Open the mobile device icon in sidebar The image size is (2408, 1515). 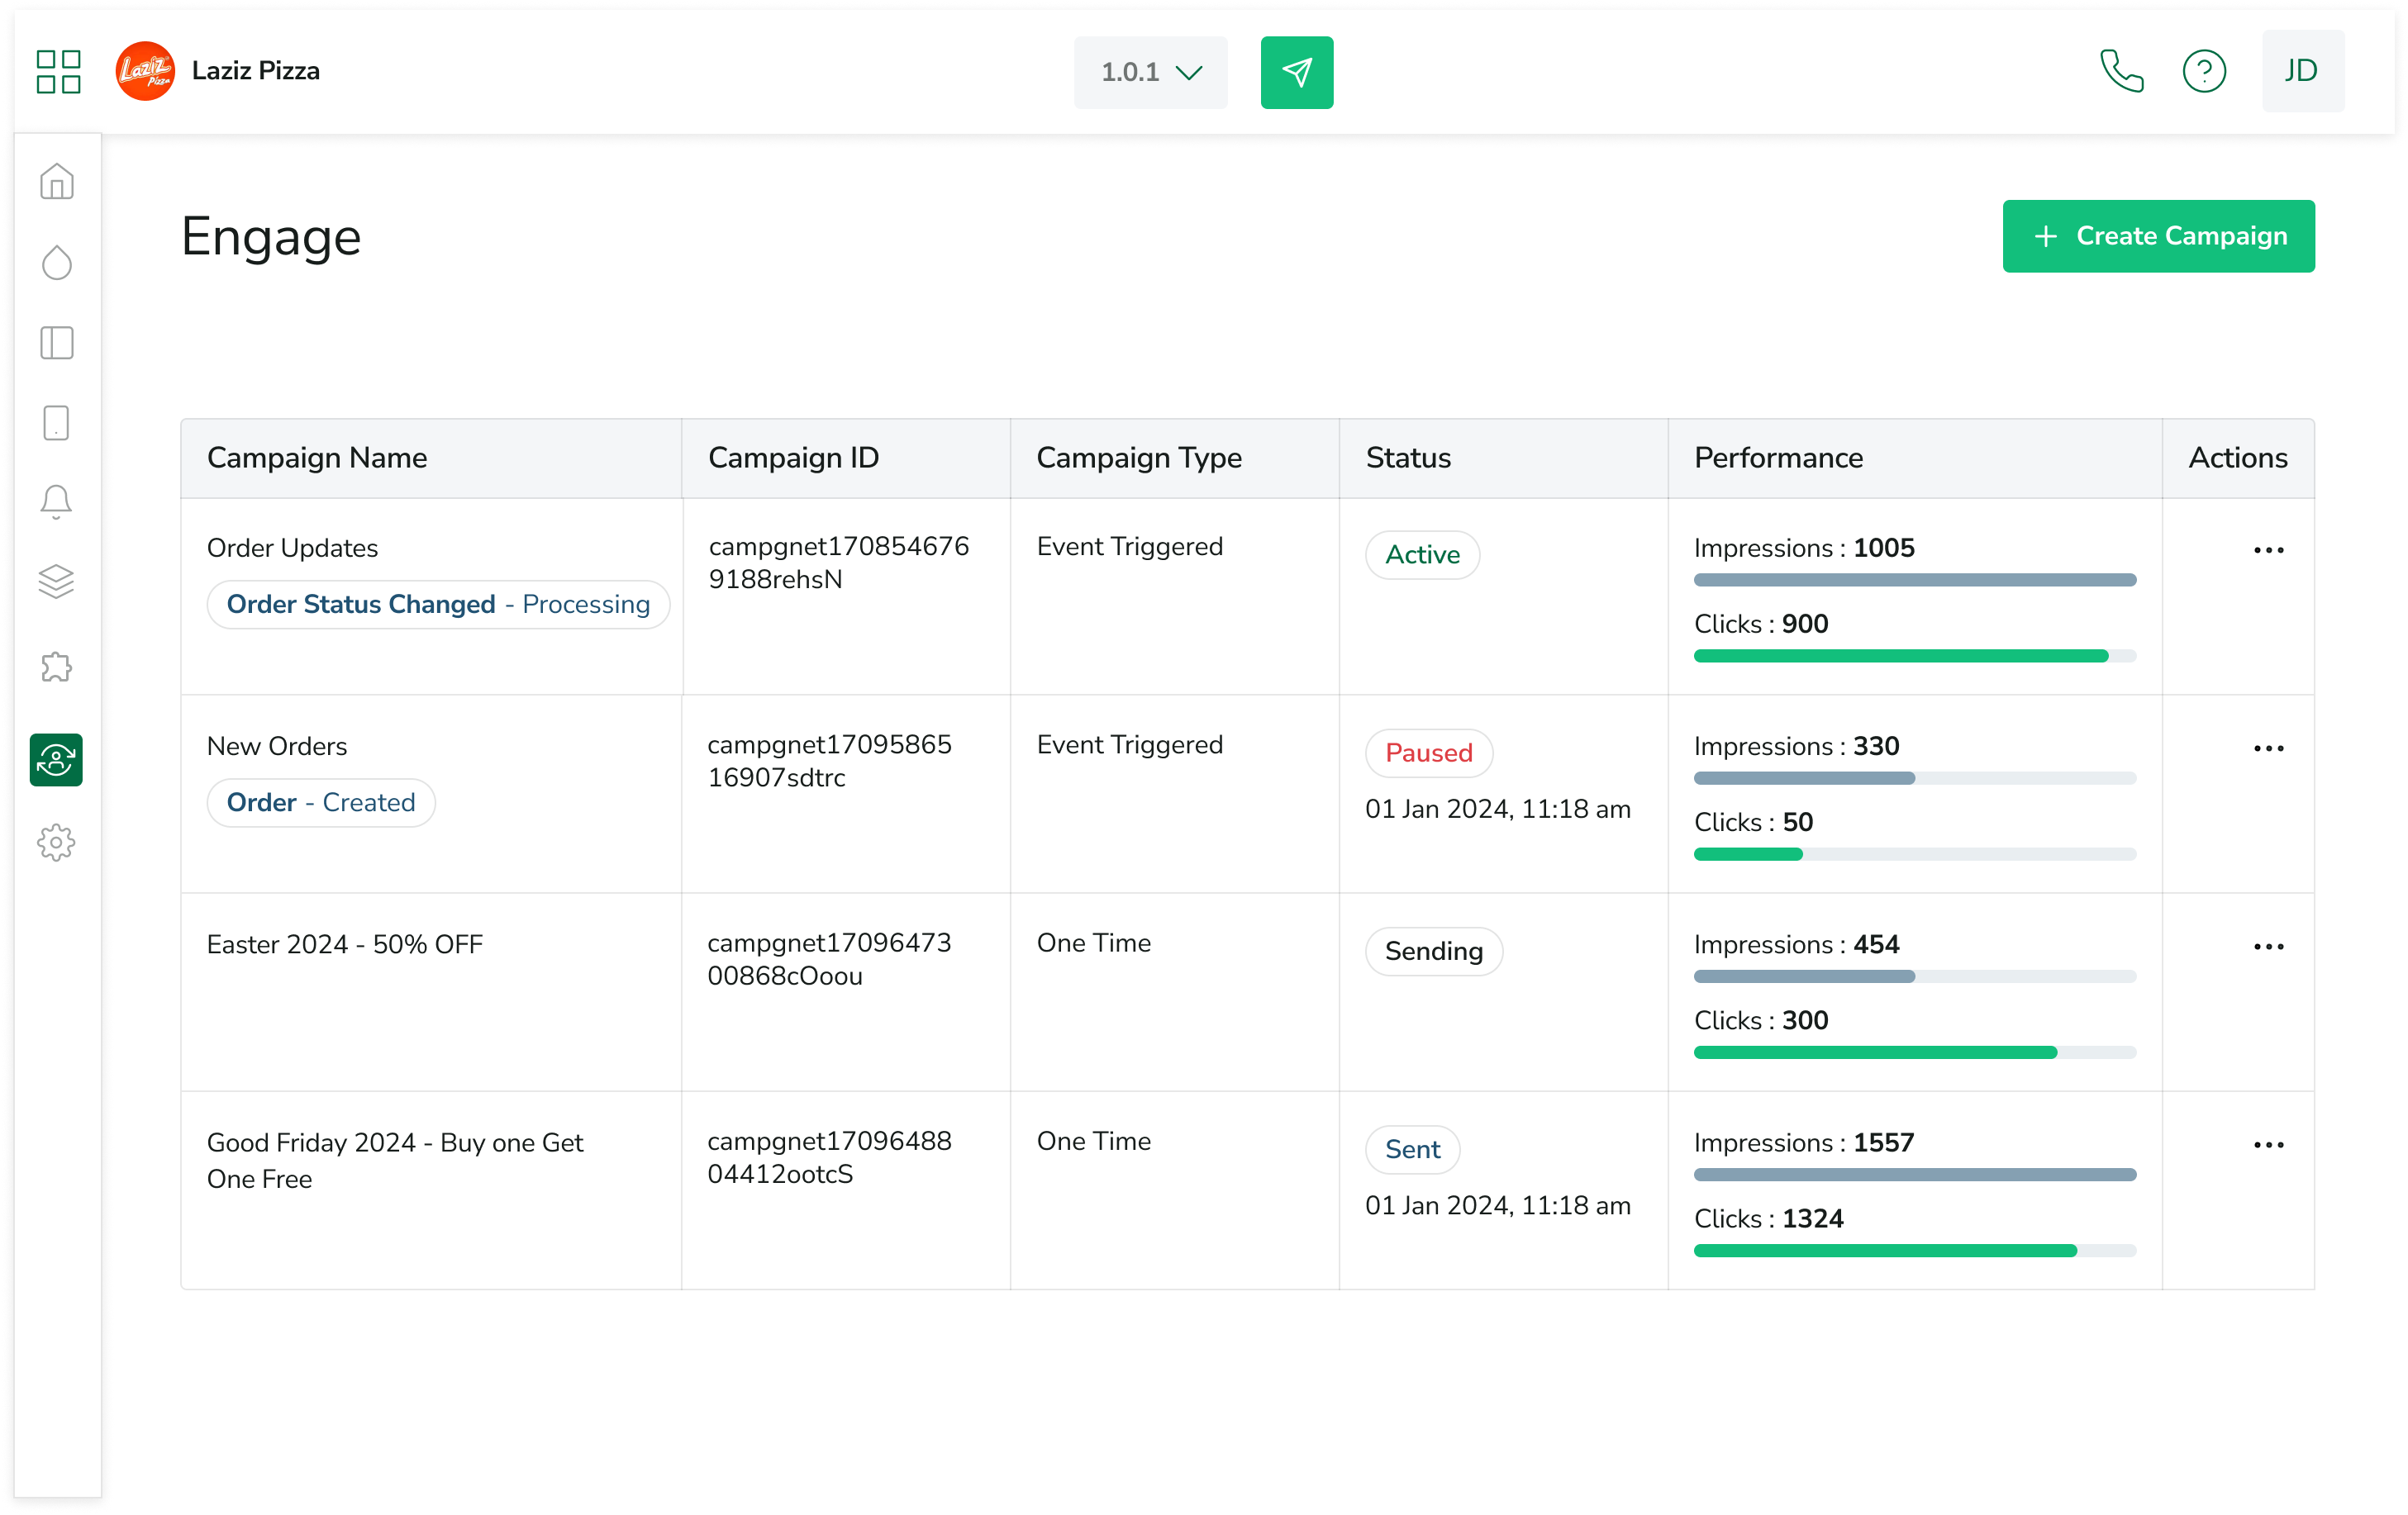tap(57, 423)
